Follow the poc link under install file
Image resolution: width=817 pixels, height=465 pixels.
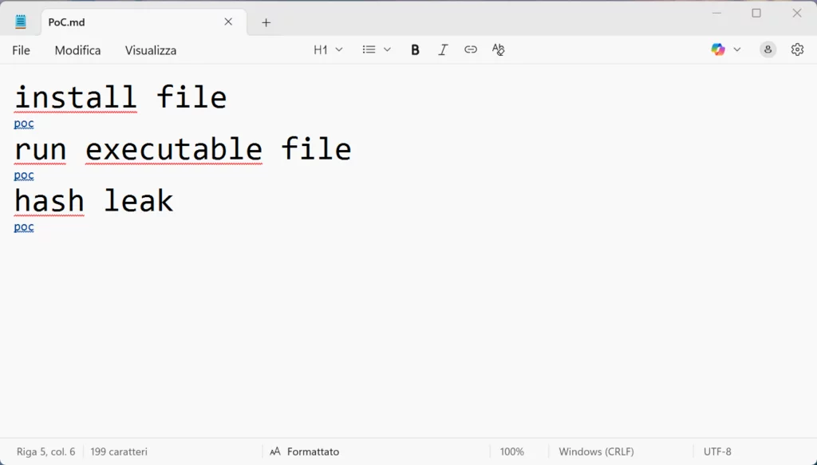click(24, 124)
